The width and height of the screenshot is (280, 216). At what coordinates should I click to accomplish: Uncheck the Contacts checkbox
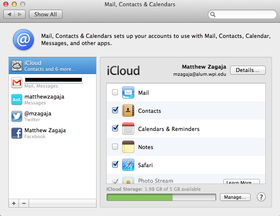(x=115, y=110)
